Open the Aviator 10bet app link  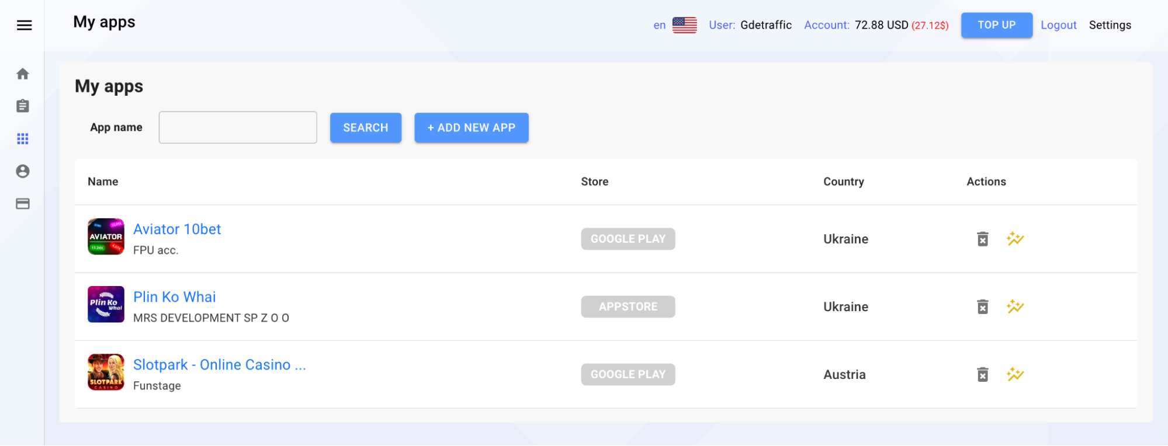177,229
